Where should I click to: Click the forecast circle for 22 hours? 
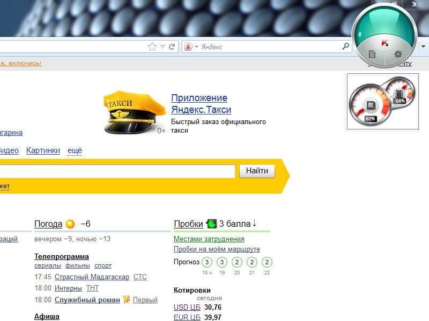tap(267, 262)
